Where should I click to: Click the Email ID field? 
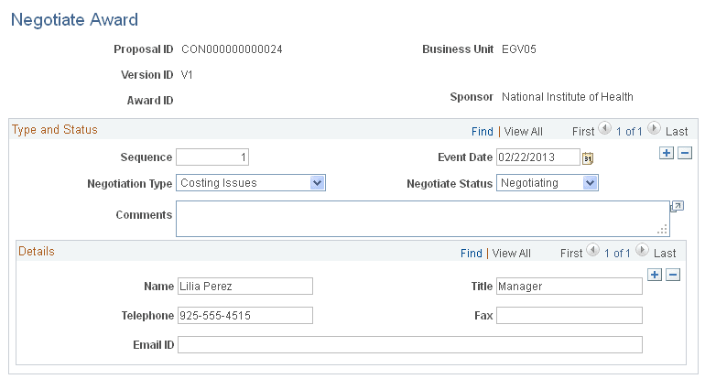[409, 345]
